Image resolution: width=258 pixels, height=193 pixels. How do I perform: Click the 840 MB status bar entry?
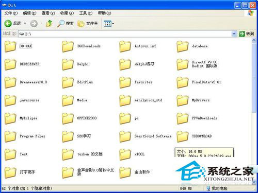click(186, 188)
